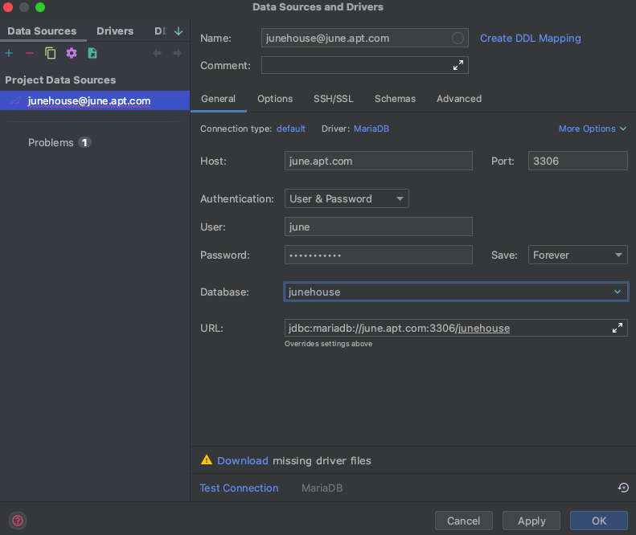Click the Cancel button
636x535 pixels.
click(464, 521)
